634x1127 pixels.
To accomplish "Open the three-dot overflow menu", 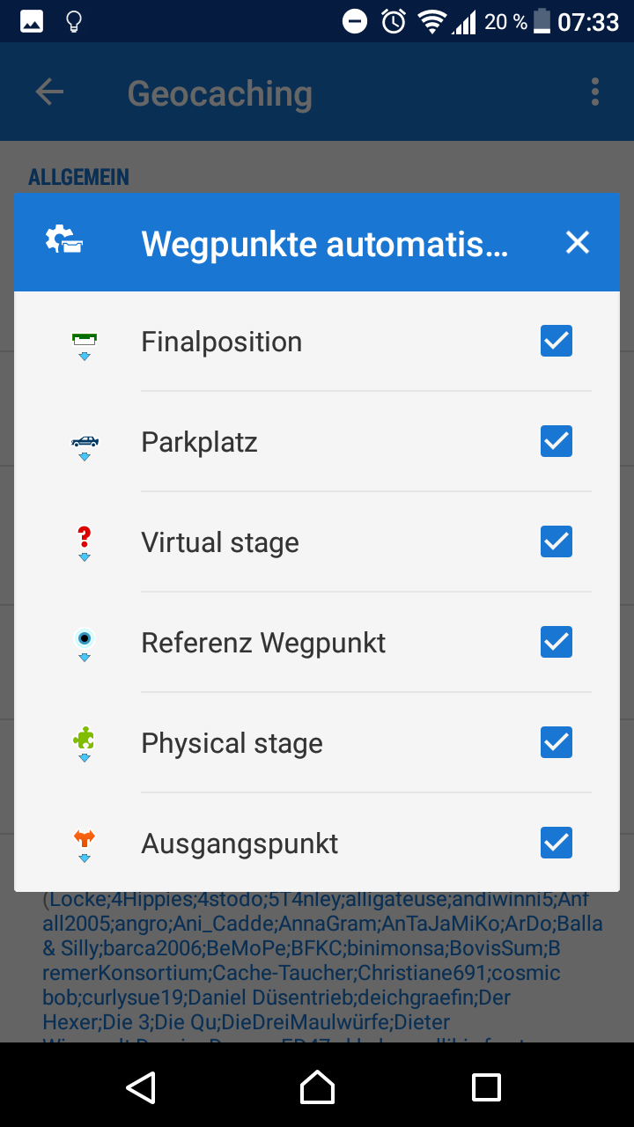I will (595, 92).
